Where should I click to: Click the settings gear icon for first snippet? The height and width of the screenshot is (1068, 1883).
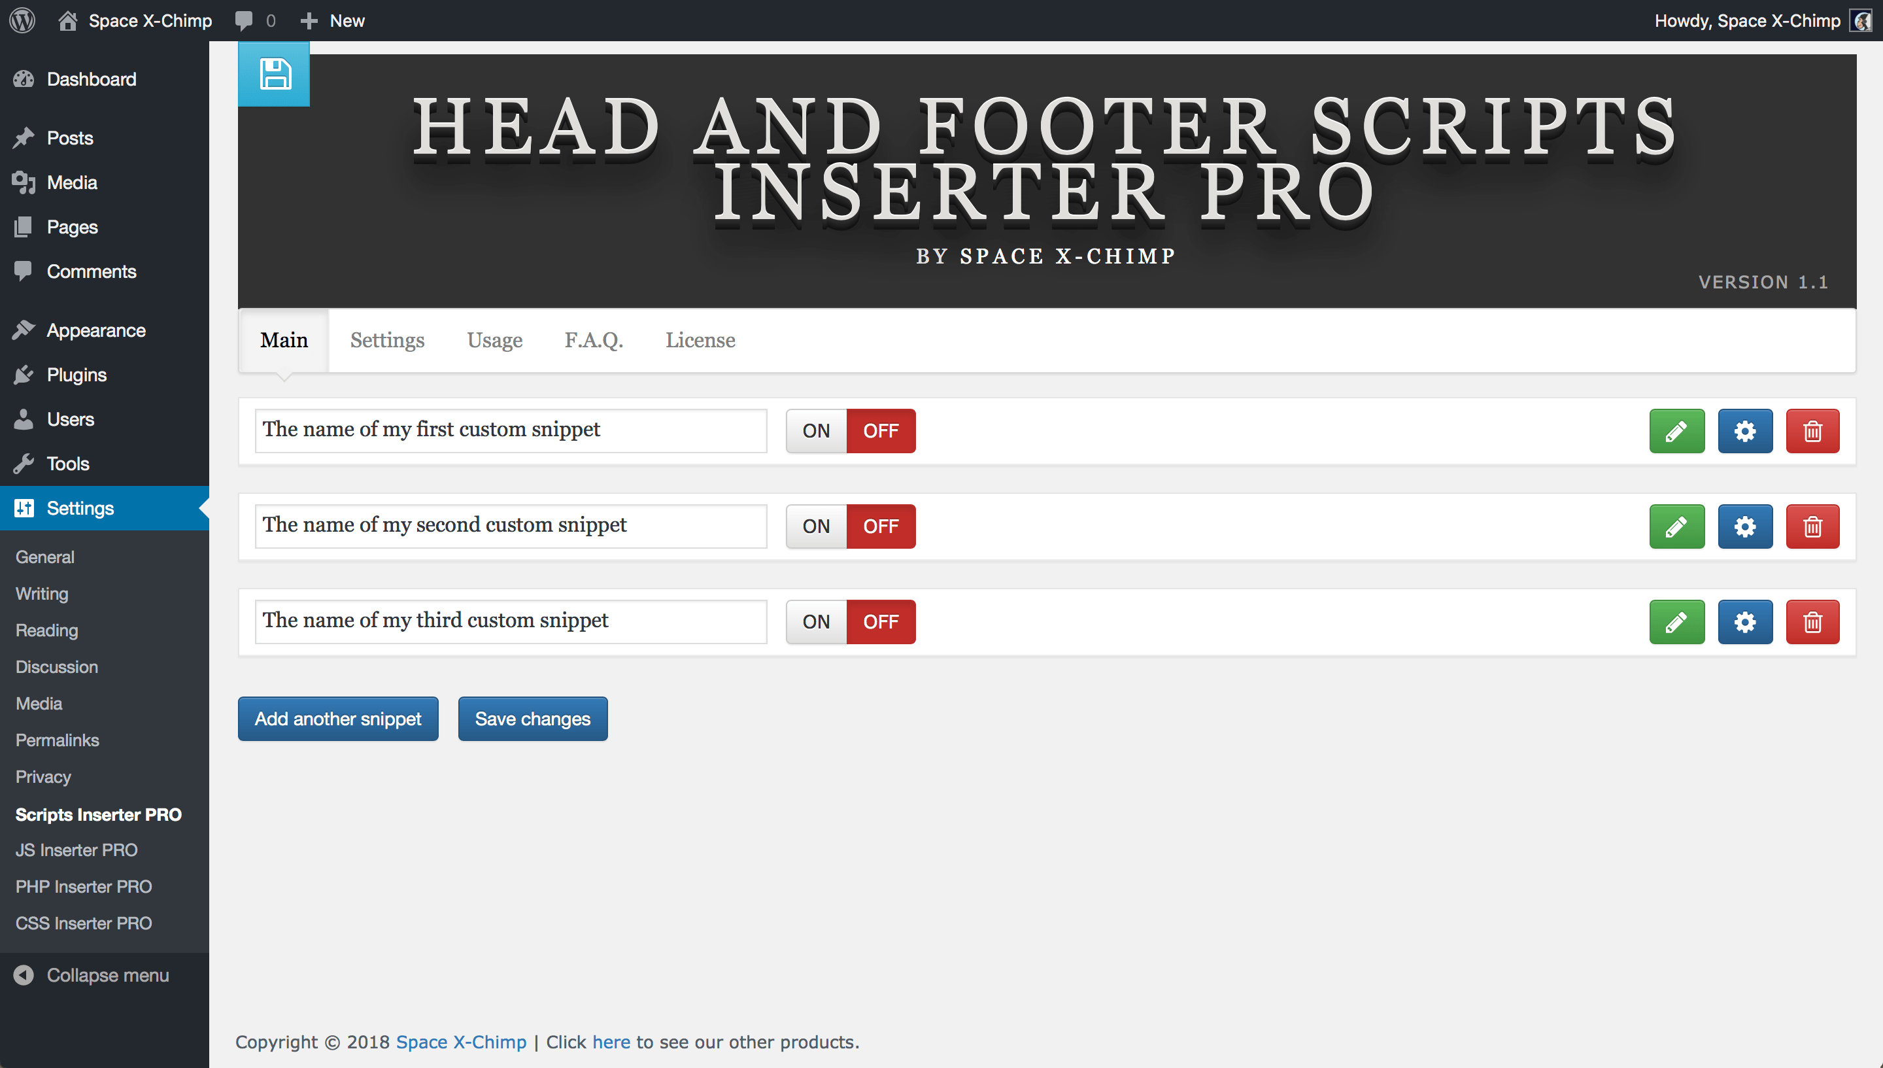pyautogui.click(x=1744, y=430)
